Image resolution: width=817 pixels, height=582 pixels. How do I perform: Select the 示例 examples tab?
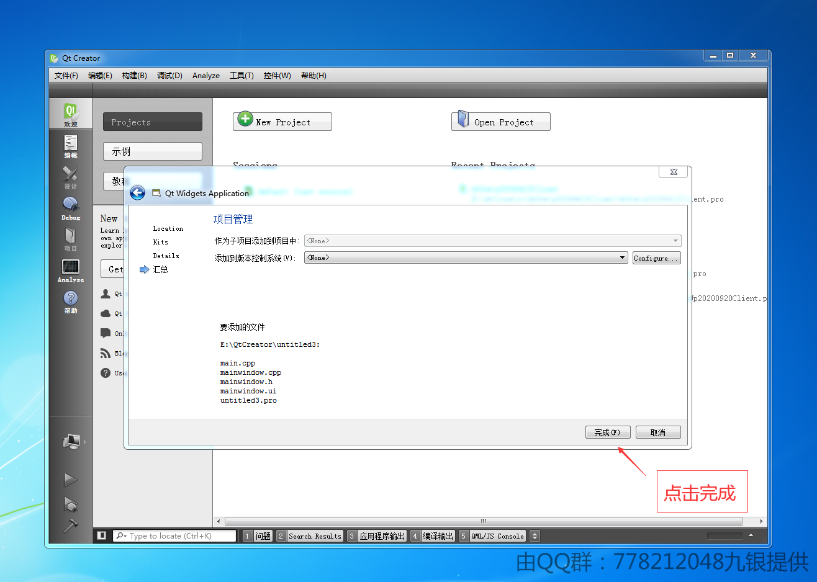point(153,151)
